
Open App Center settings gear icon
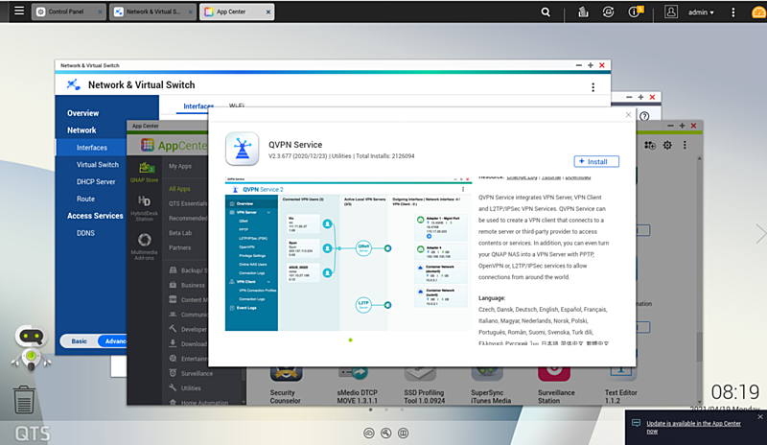(x=667, y=145)
